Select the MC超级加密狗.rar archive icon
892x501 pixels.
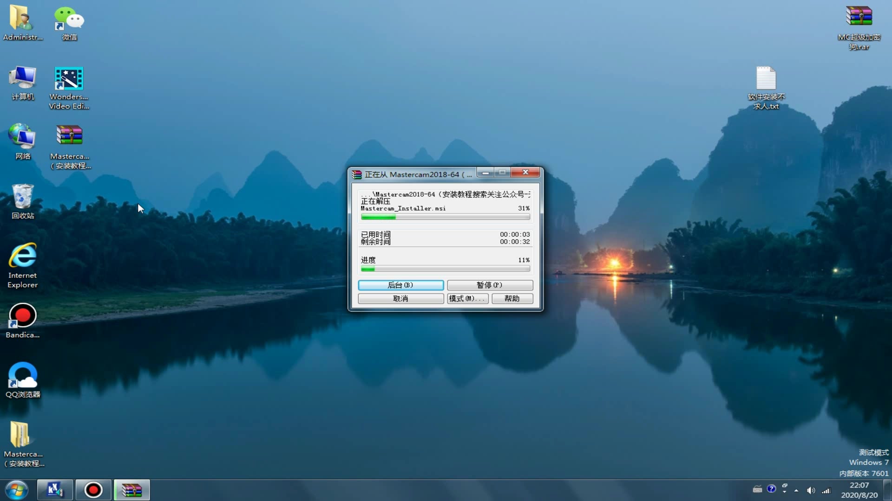[x=859, y=27]
